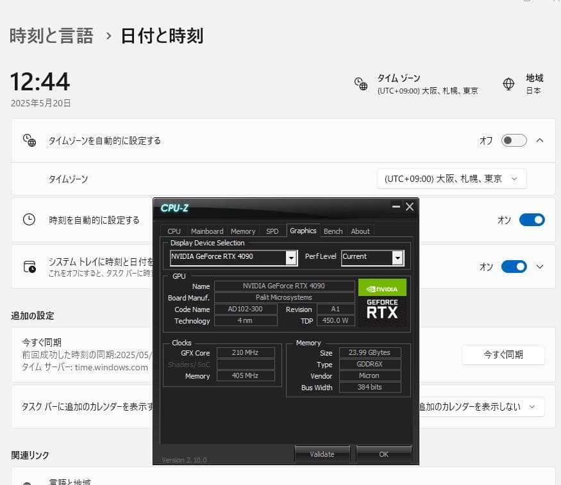This screenshot has height=485, width=561.
Task: Switch to the SPD tab in CPU-Z
Action: [272, 231]
